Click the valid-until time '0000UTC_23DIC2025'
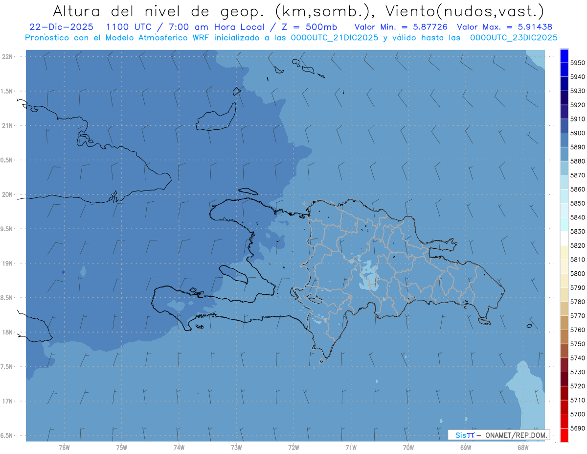 coord(513,38)
